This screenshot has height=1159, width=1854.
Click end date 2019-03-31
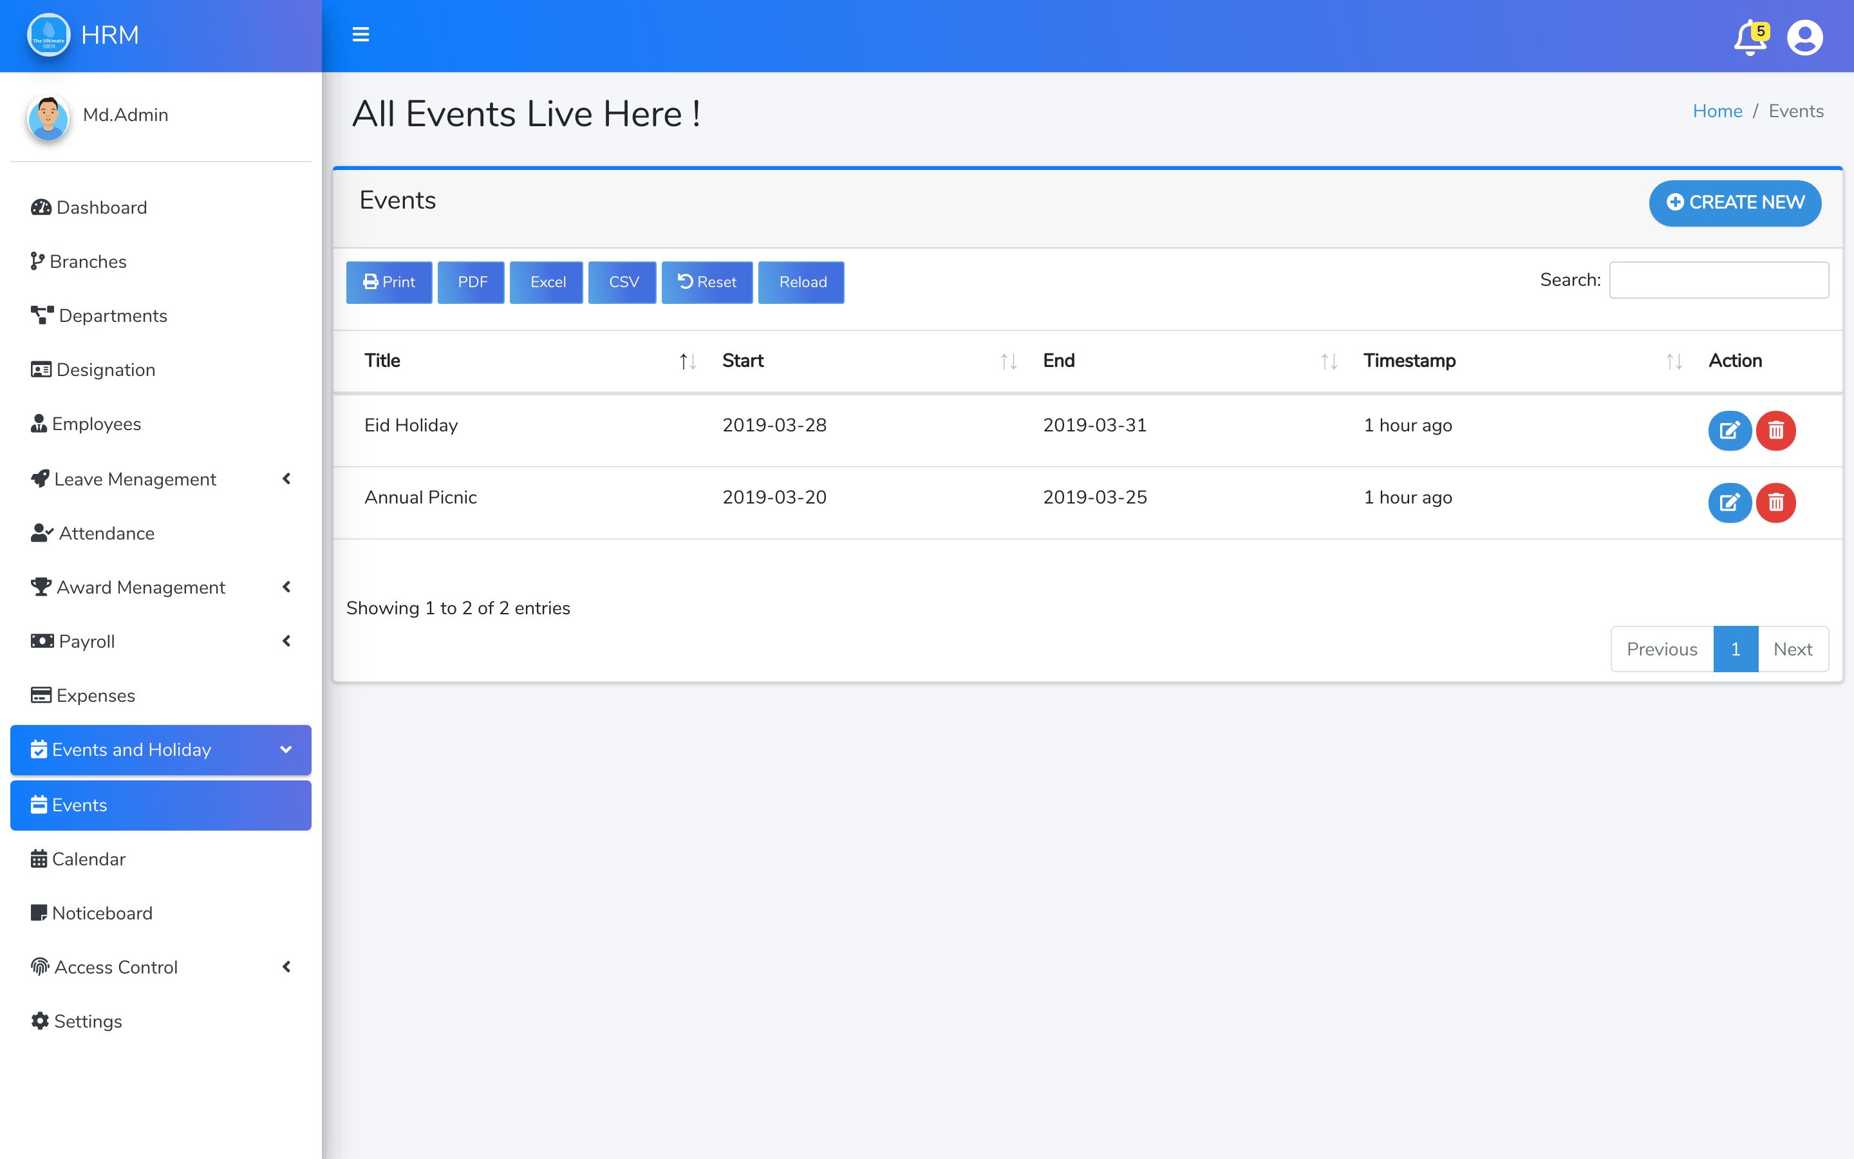click(1095, 426)
